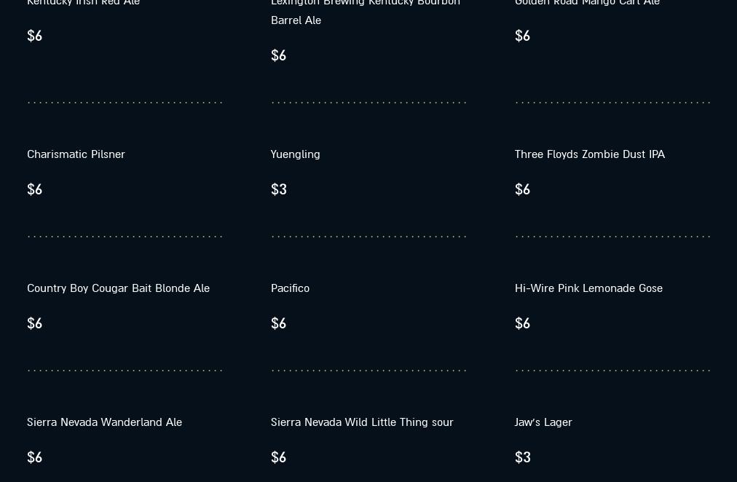Click the Charismatic Pilsner menu item
The height and width of the screenshot is (482, 737).
[76, 154]
